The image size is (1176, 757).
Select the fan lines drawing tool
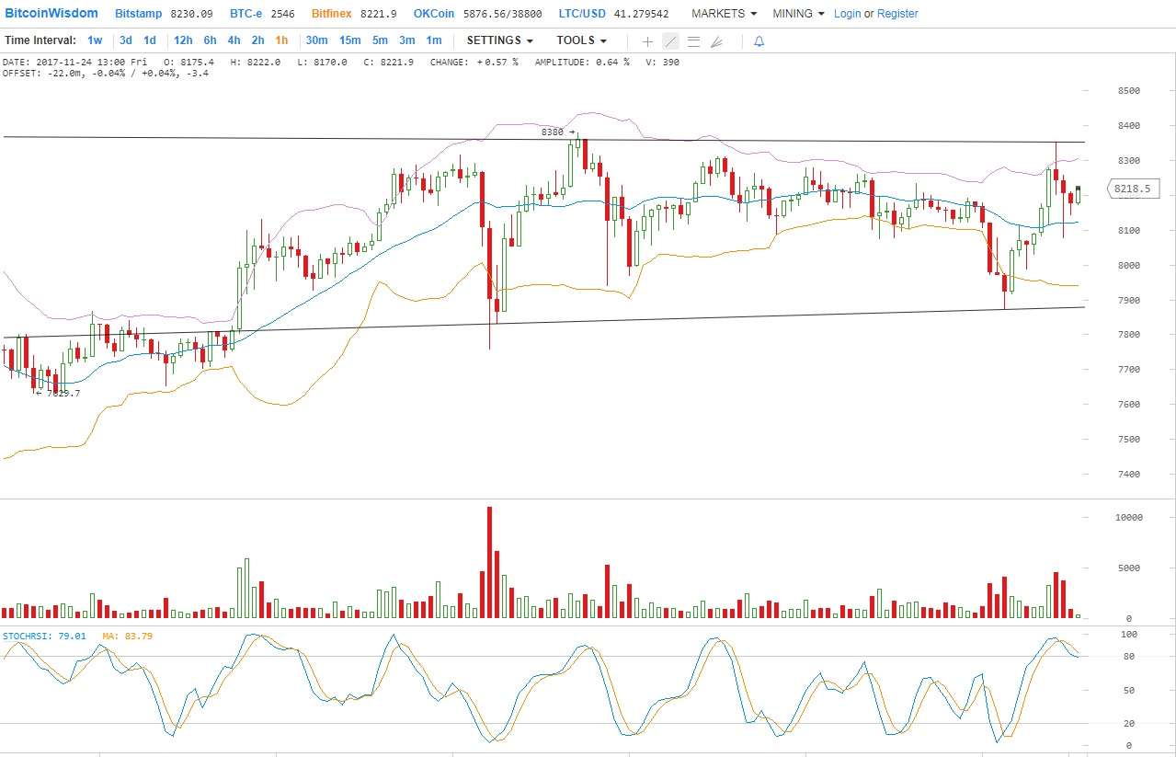717,41
